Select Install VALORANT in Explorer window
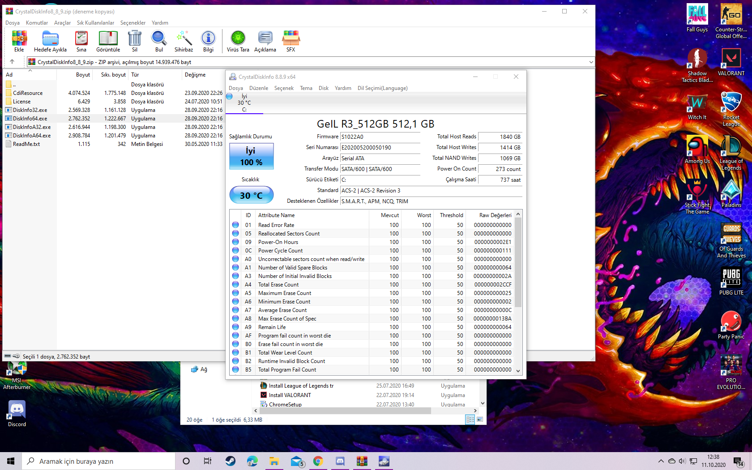 point(290,395)
